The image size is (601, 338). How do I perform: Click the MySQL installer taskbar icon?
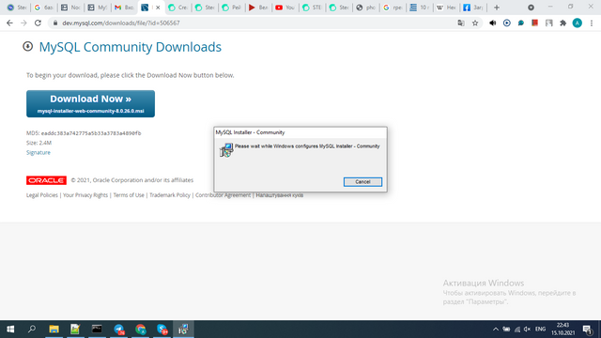184,329
